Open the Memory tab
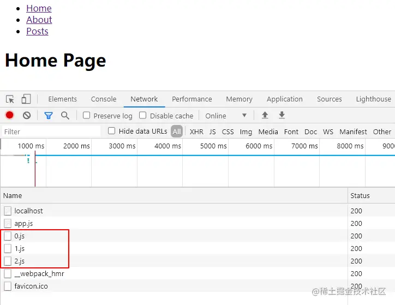The width and height of the screenshot is (395, 305). tap(239, 99)
